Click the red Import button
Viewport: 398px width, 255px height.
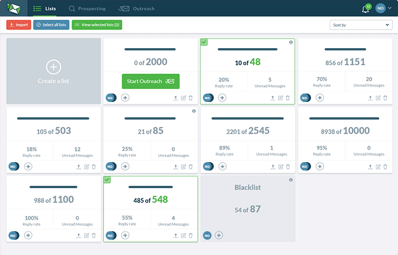click(x=19, y=25)
